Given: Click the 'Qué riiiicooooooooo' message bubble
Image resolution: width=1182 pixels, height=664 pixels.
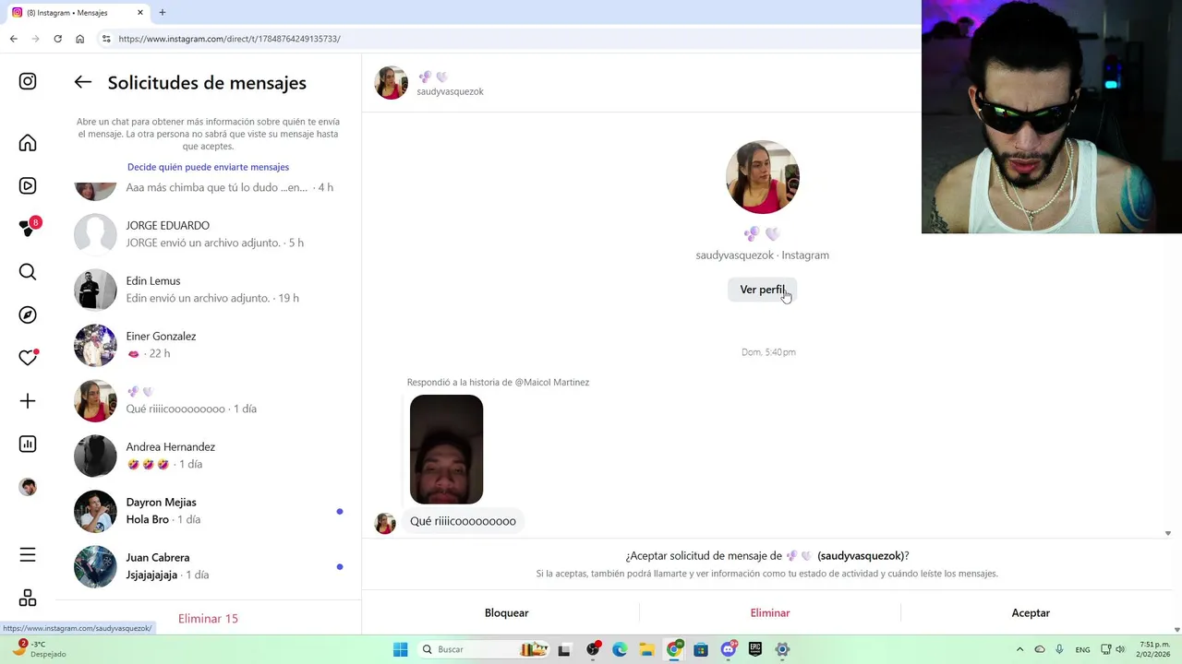Looking at the screenshot, I should tap(463, 521).
